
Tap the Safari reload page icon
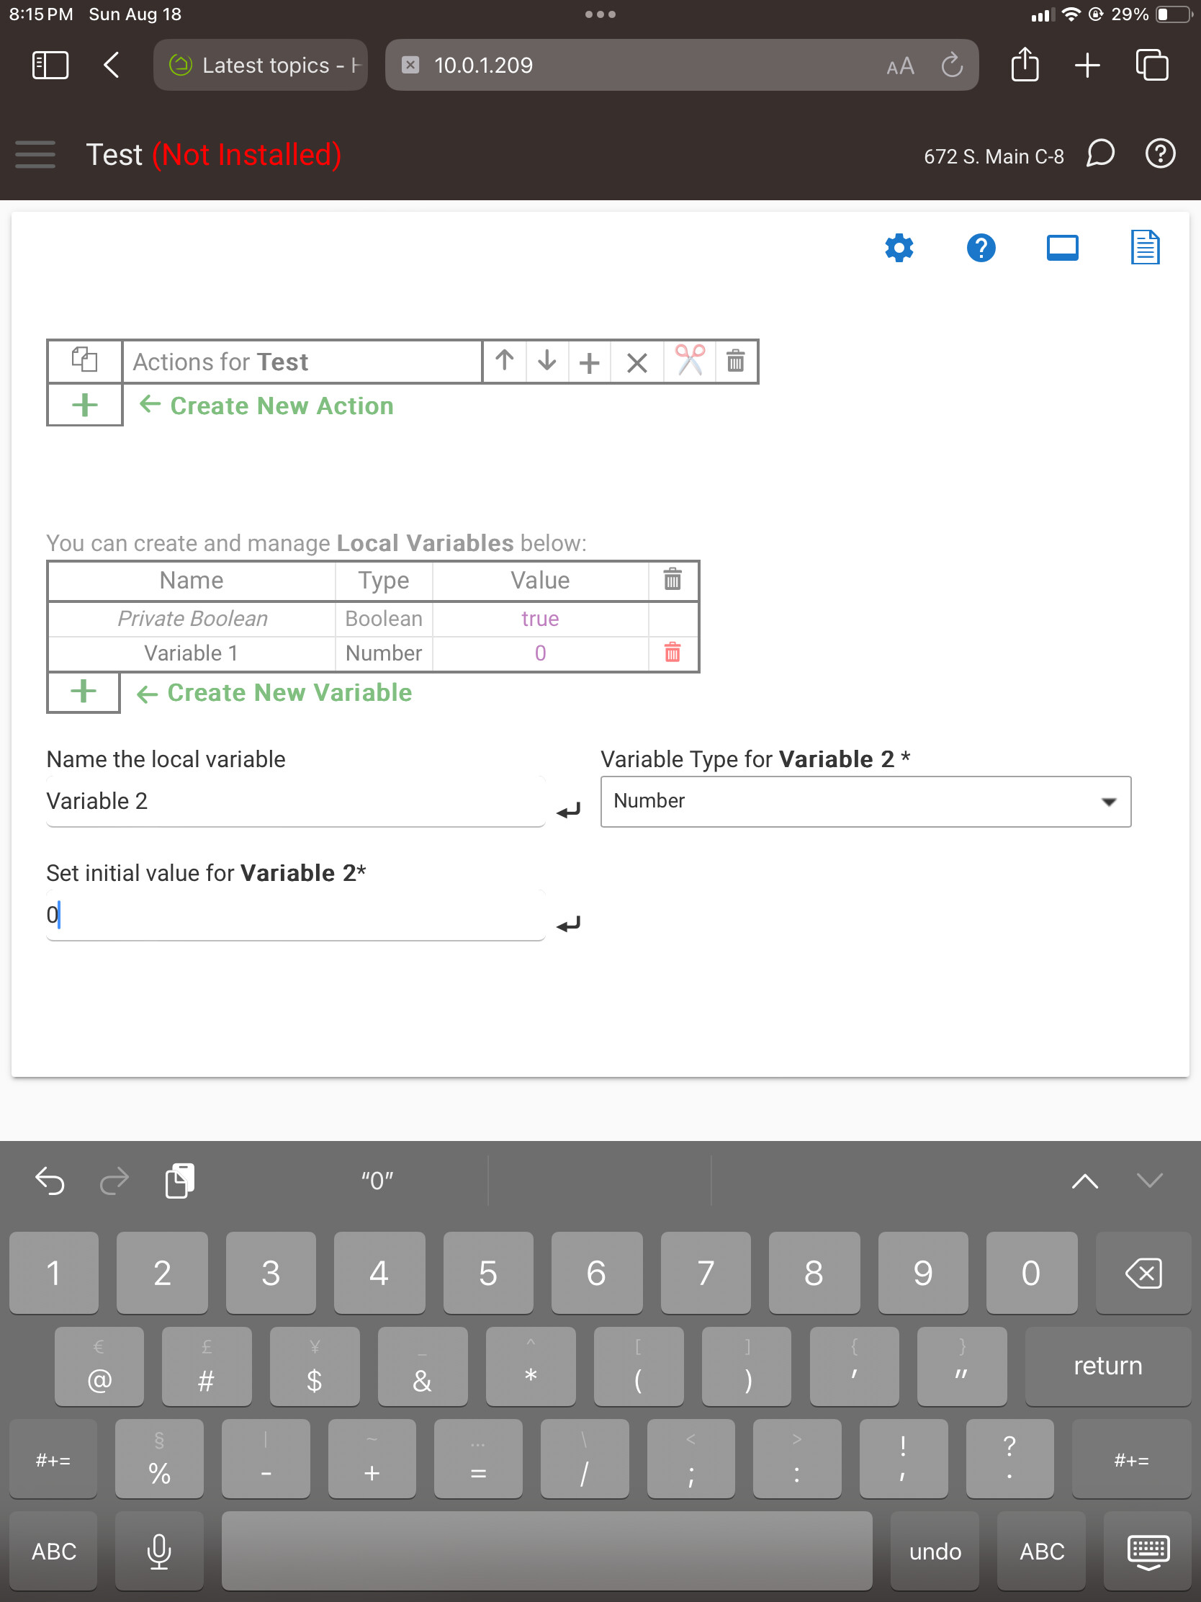point(951,65)
